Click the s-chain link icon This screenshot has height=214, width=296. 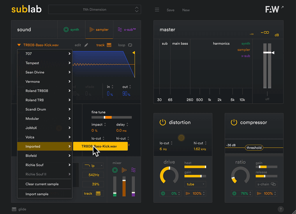pyautogui.click(x=273, y=184)
